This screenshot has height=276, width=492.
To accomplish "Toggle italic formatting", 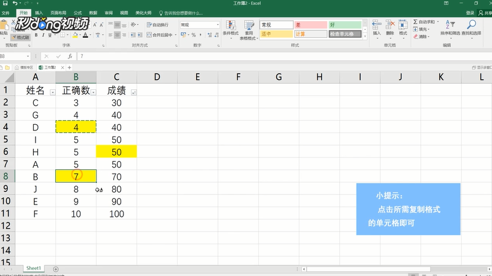I will click(43, 35).
